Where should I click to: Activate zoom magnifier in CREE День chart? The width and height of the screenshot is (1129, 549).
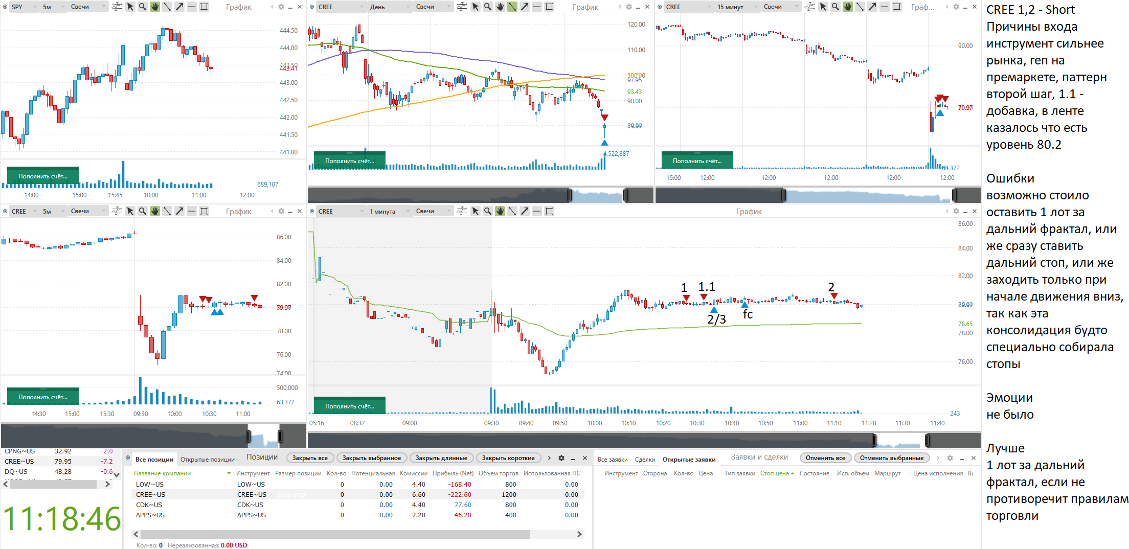click(487, 7)
